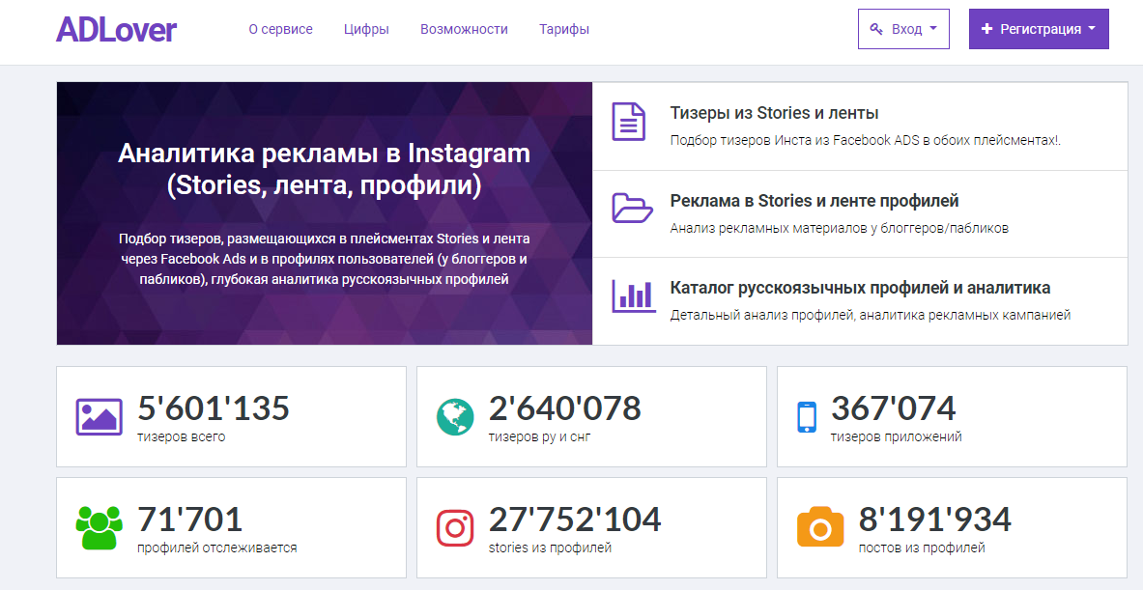Click the number 27'752'104
Viewport: 1143px width, 590px height.
coord(575,520)
